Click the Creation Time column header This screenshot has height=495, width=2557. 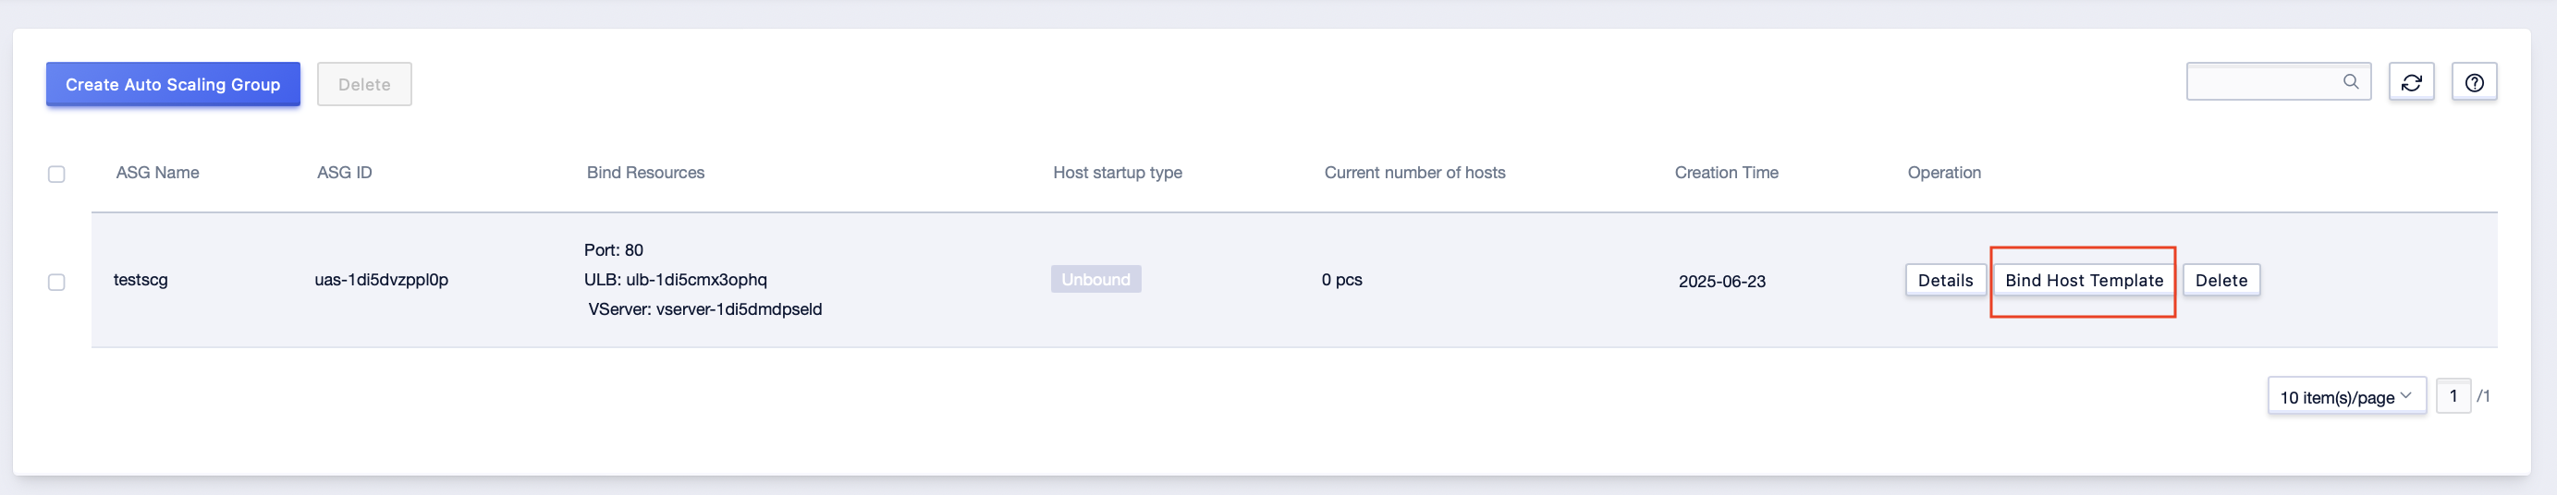1726,173
